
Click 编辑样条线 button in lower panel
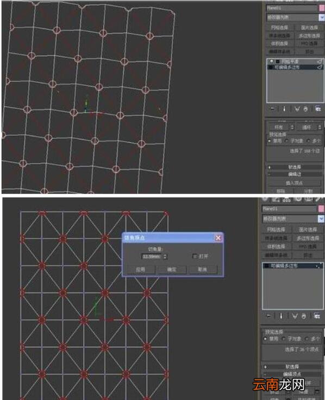click(x=277, y=255)
